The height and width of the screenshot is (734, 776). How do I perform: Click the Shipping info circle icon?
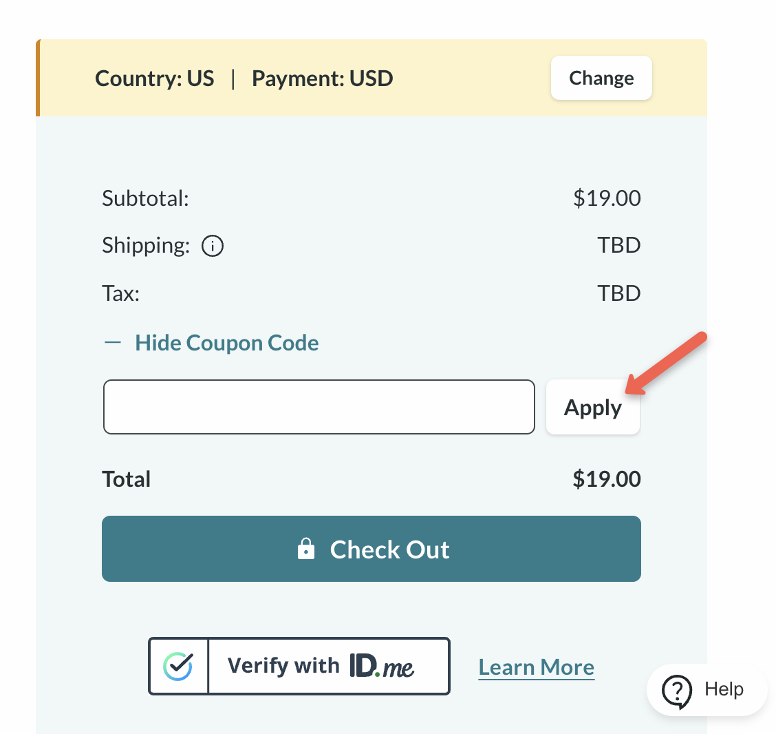[213, 246]
